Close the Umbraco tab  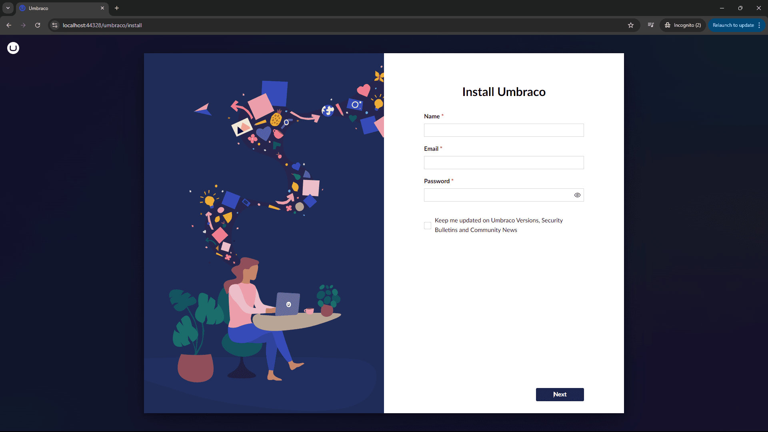click(102, 8)
